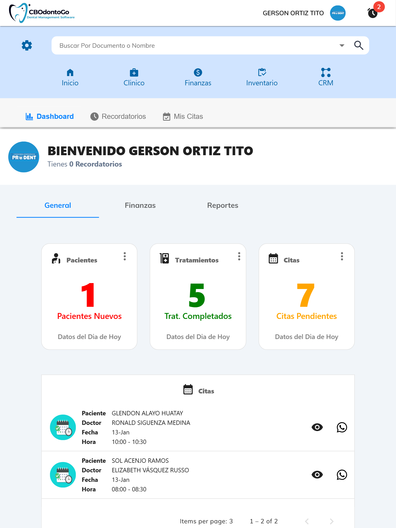Open the reminders alarm icon with badge
This screenshot has width=396, height=528.
coord(373,13)
